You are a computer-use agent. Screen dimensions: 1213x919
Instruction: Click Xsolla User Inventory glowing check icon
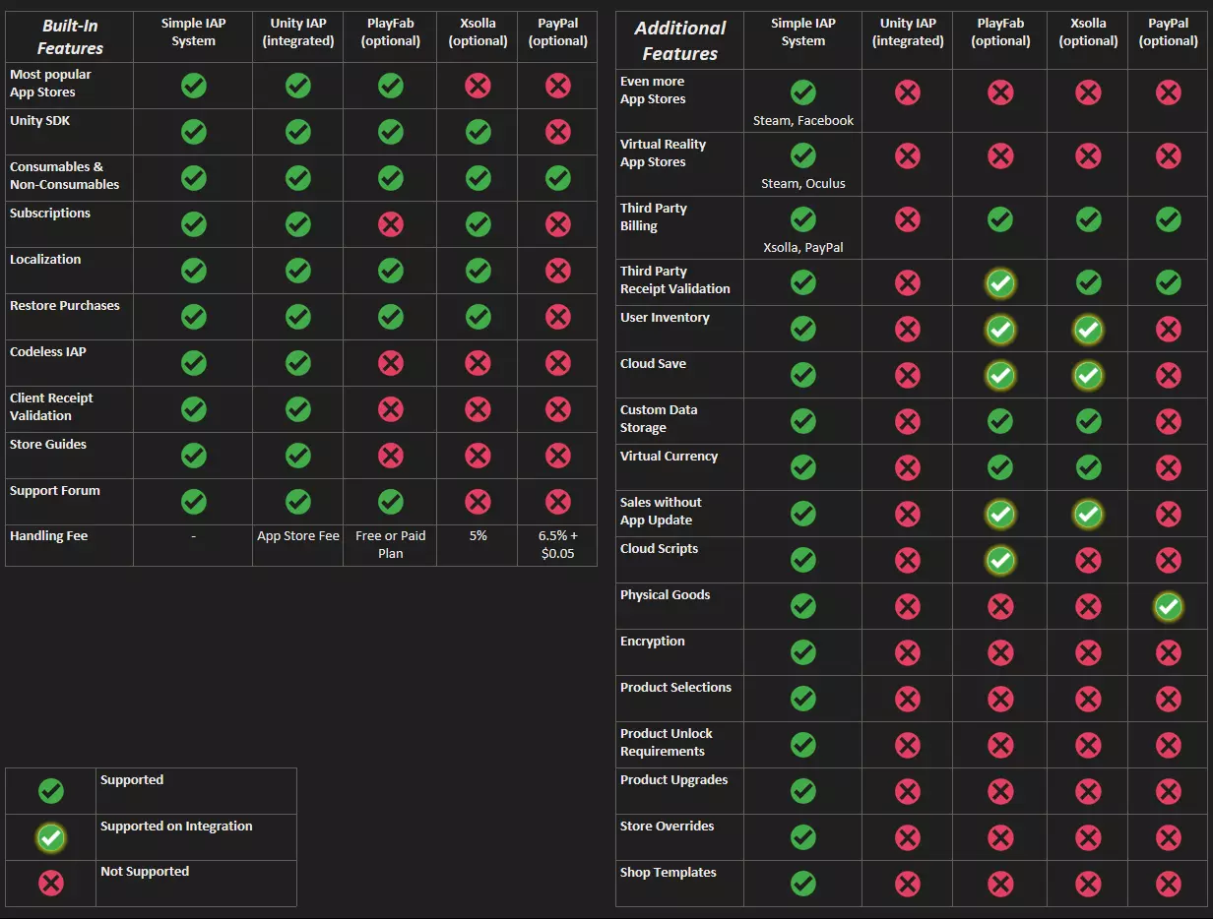tap(1088, 330)
